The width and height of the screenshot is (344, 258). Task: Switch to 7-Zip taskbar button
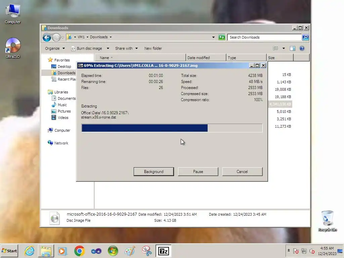164,251
